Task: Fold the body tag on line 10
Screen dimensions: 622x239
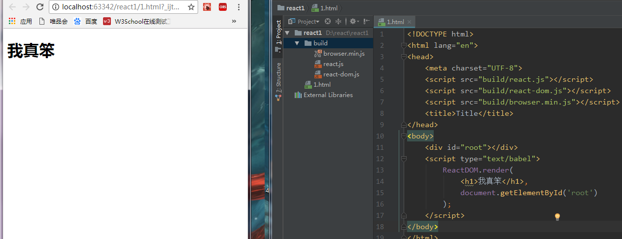Action: 404,136
